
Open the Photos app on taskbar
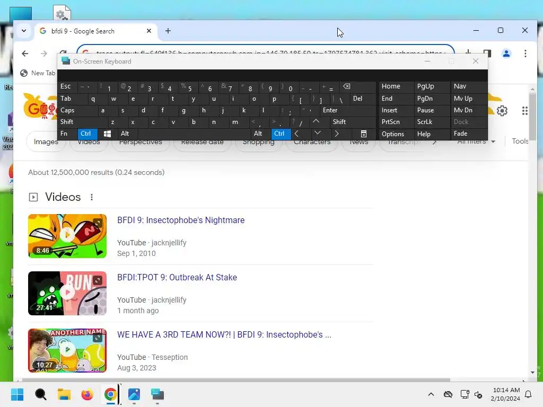(x=134, y=394)
